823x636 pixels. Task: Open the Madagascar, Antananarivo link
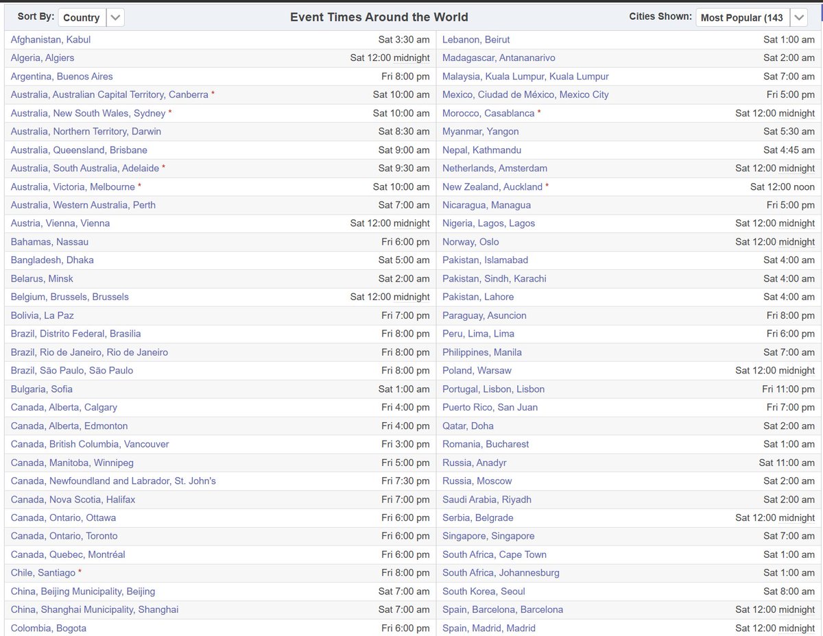pos(499,58)
